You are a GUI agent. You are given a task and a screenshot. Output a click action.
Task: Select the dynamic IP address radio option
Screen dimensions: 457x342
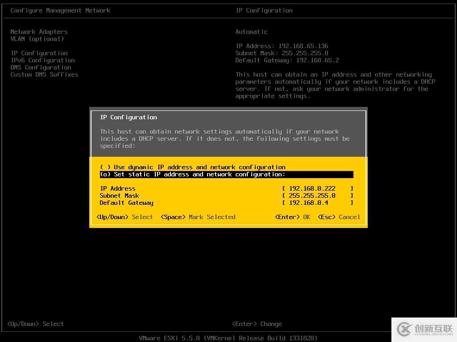click(193, 167)
